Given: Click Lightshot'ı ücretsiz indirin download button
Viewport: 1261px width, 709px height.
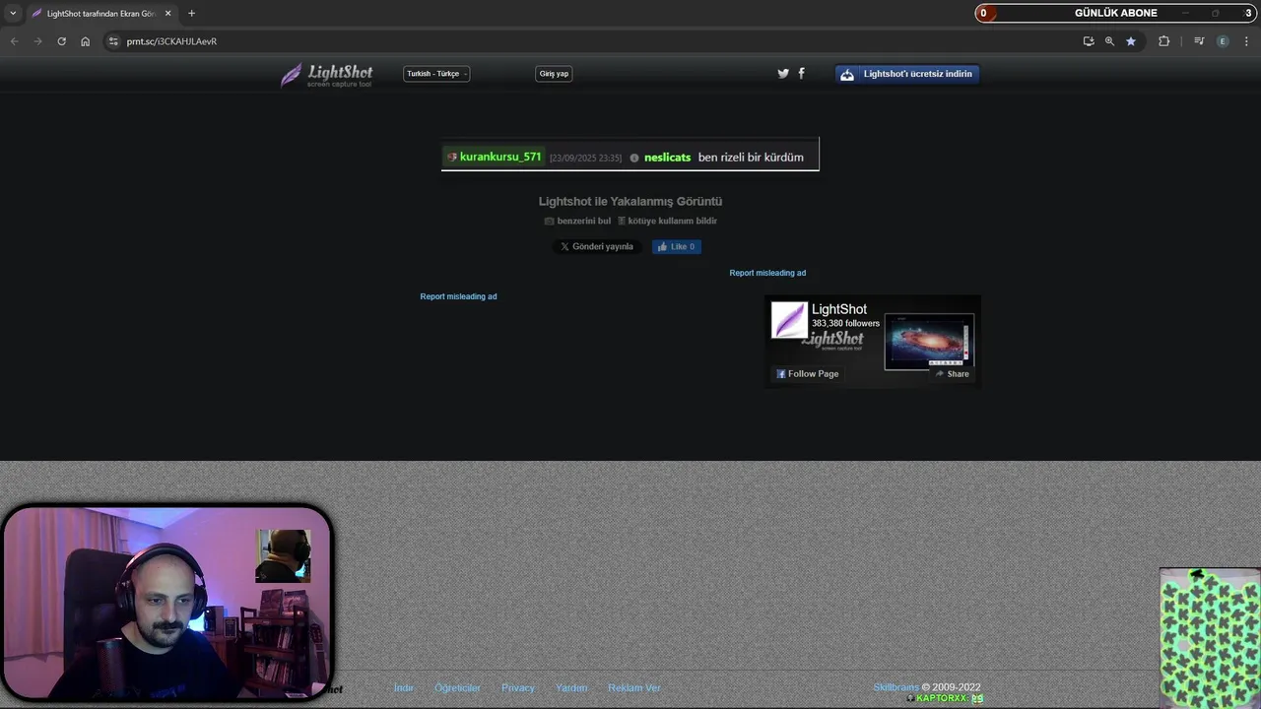Looking at the screenshot, I should 907,74.
